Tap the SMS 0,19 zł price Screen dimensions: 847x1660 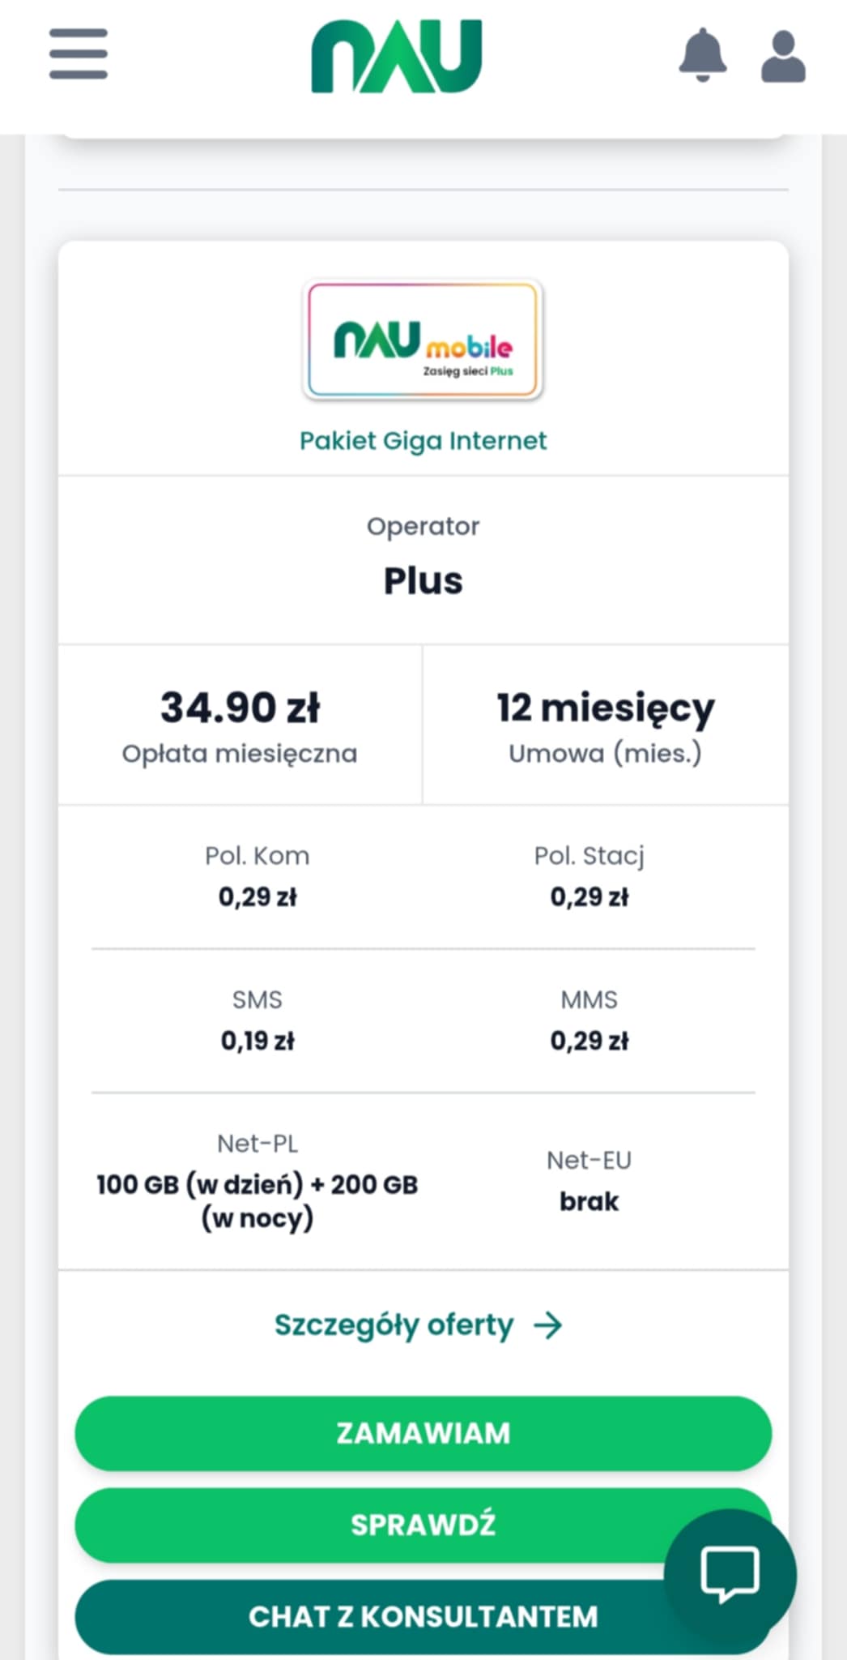click(x=258, y=1041)
